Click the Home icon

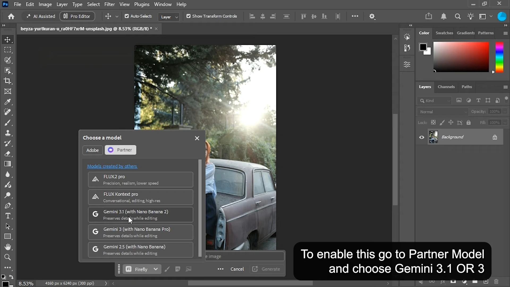11,16
